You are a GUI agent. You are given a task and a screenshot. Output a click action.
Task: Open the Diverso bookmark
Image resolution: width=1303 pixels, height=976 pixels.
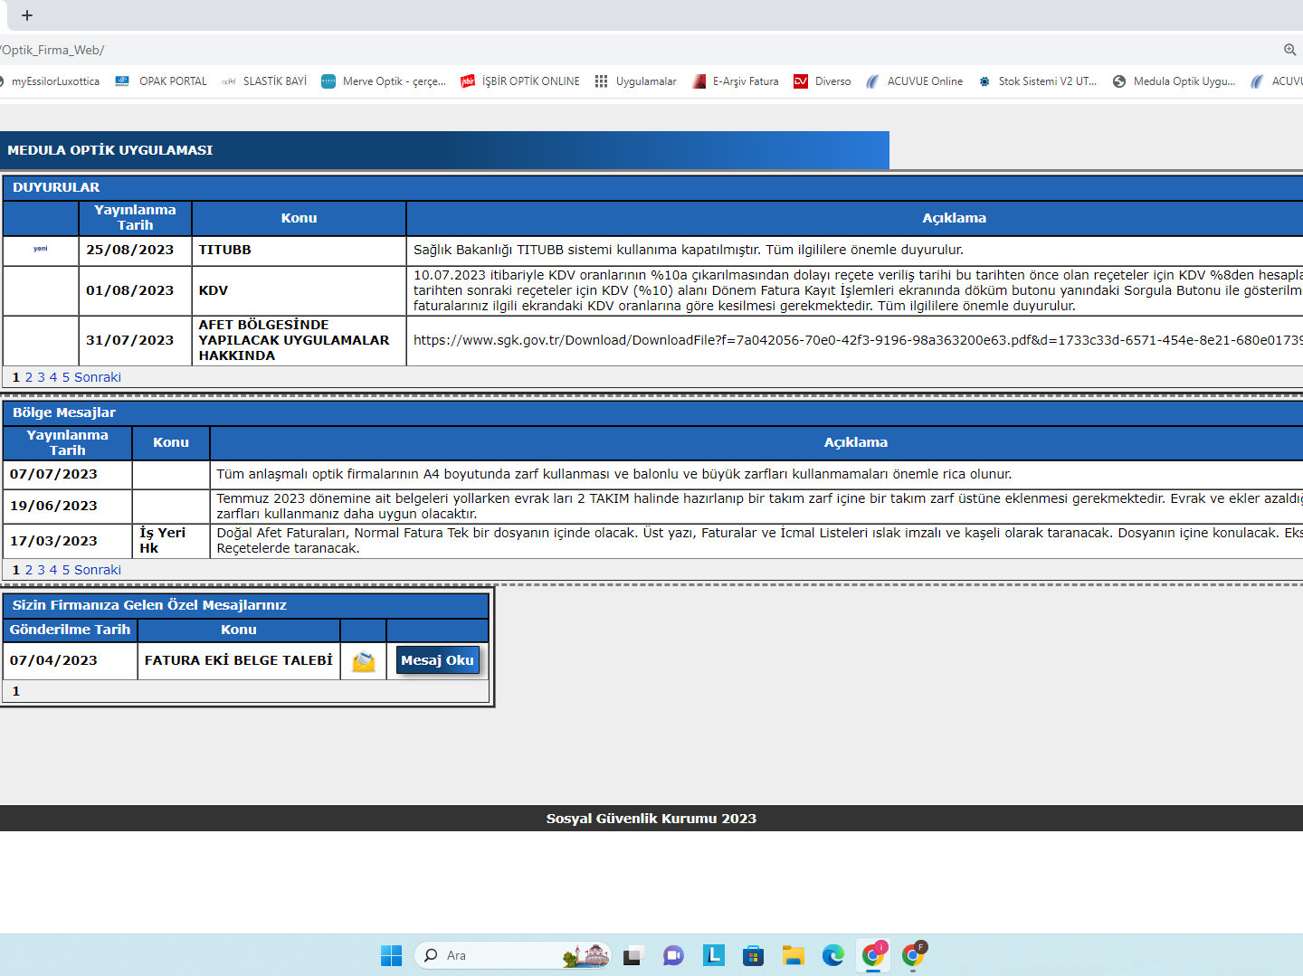(822, 81)
